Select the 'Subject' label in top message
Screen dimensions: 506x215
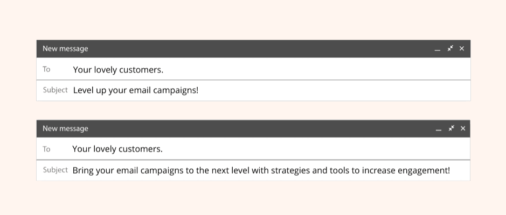point(55,90)
